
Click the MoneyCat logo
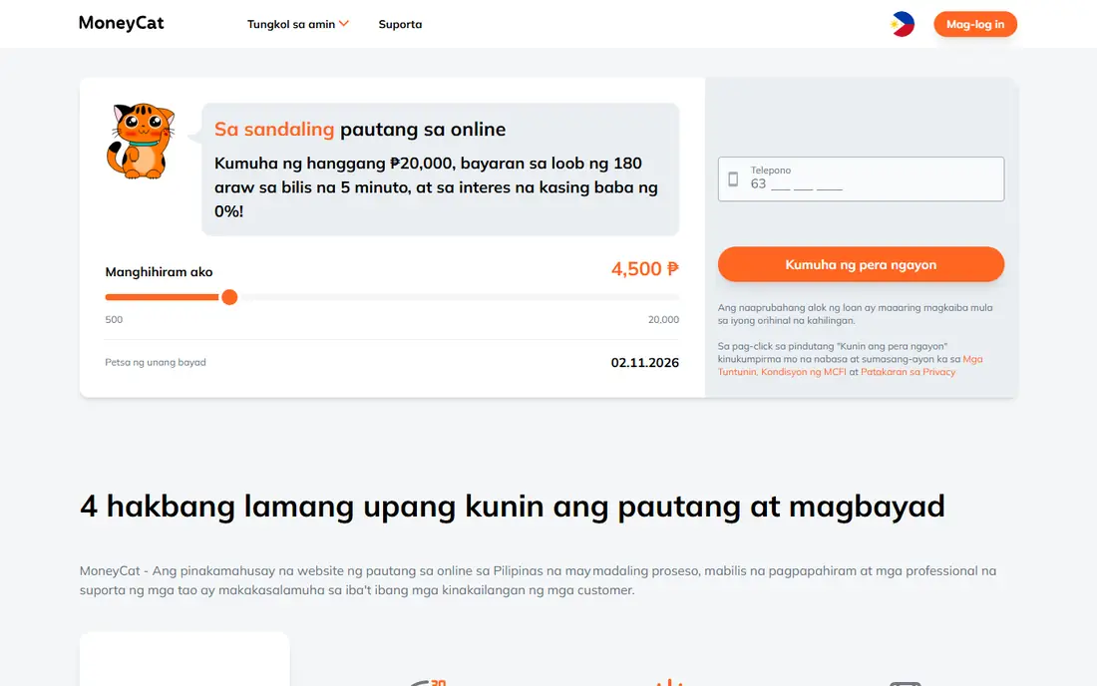pos(121,23)
